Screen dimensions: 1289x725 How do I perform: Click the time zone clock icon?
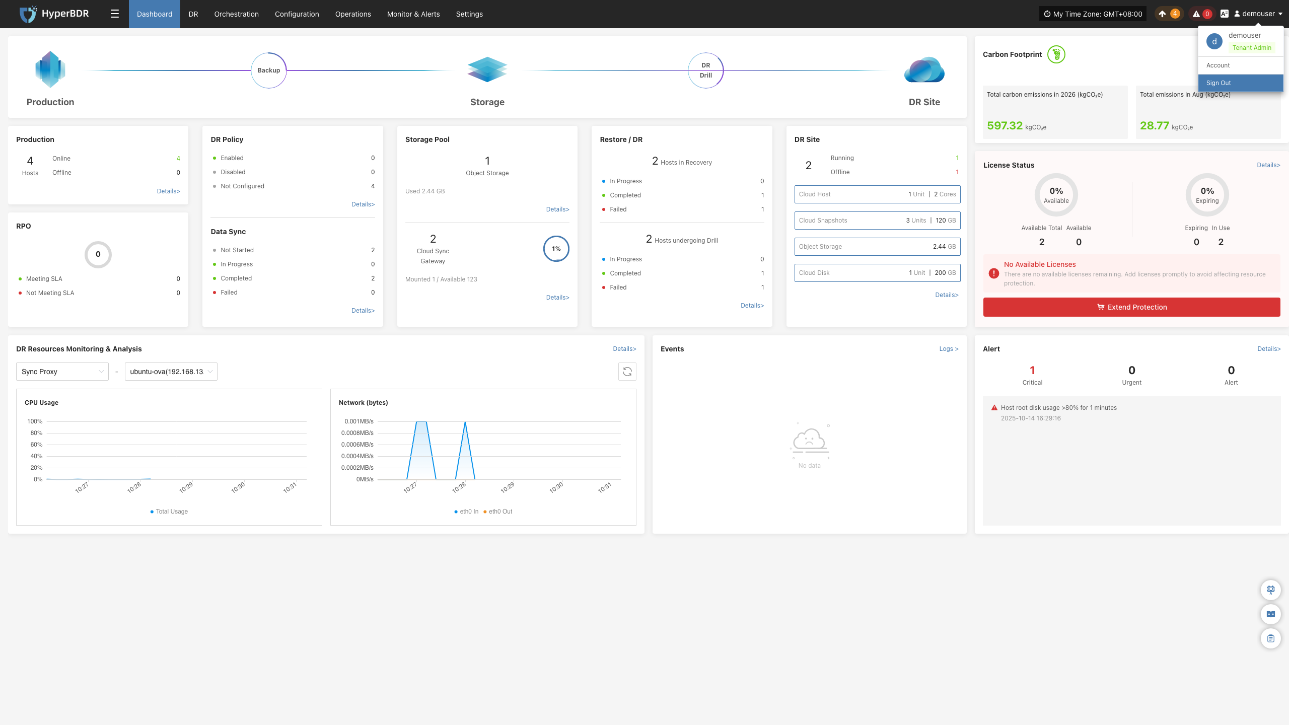click(1047, 14)
